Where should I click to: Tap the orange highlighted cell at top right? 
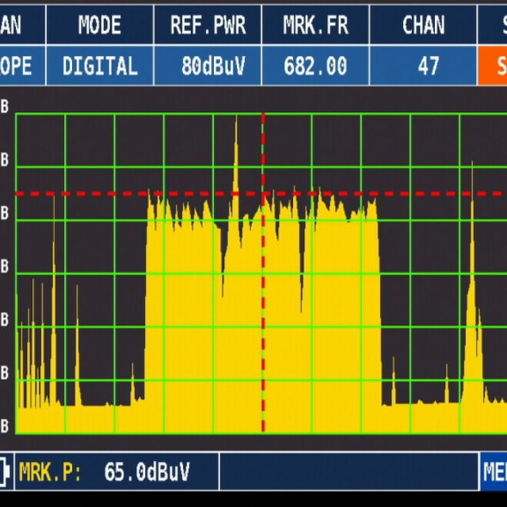[492, 66]
